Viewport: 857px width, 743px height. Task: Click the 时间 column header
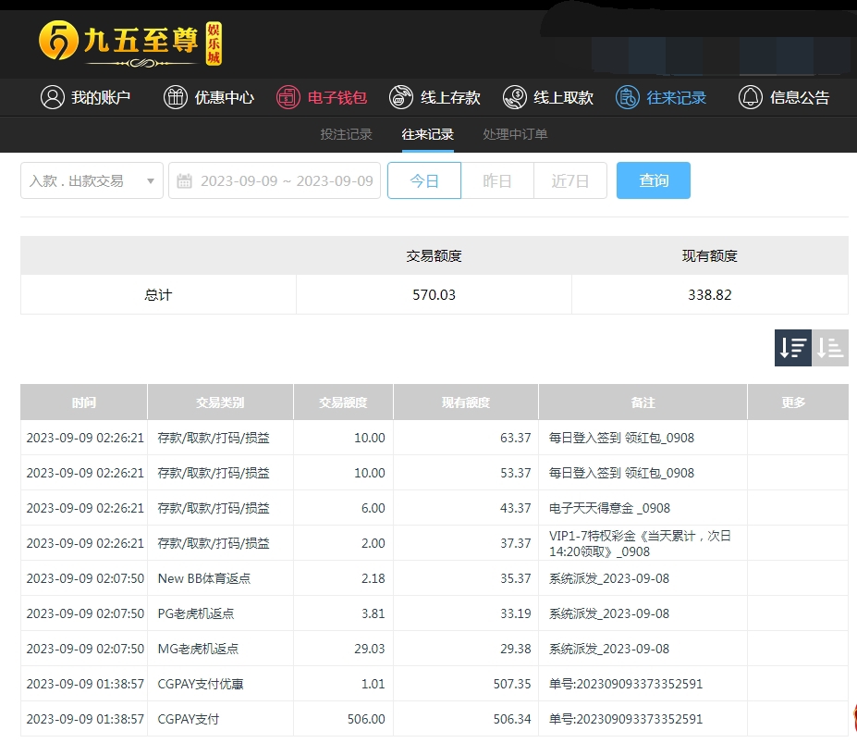[x=83, y=402]
